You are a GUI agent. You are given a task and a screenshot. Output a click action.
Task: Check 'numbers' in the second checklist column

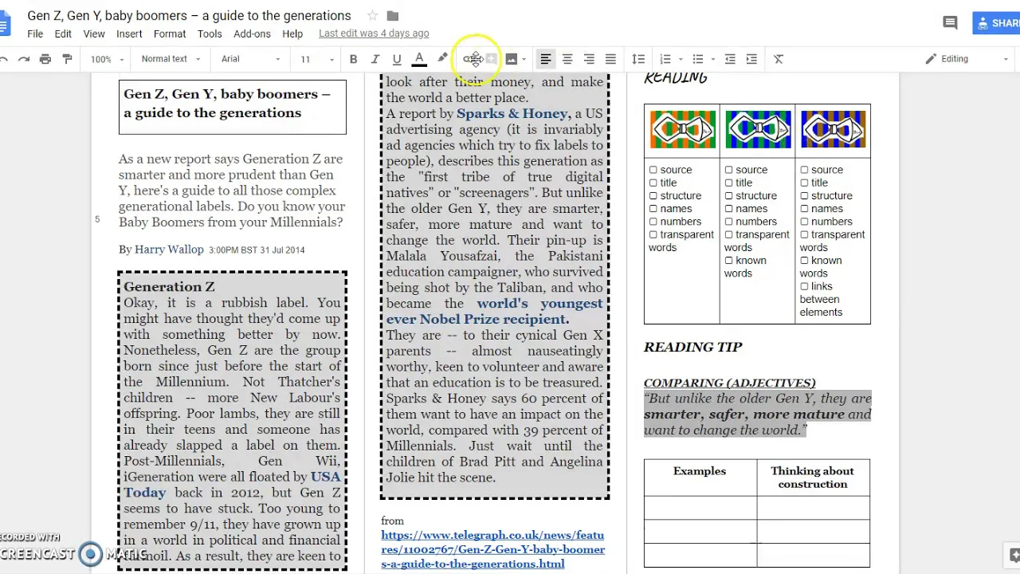pyautogui.click(x=728, y=222)
